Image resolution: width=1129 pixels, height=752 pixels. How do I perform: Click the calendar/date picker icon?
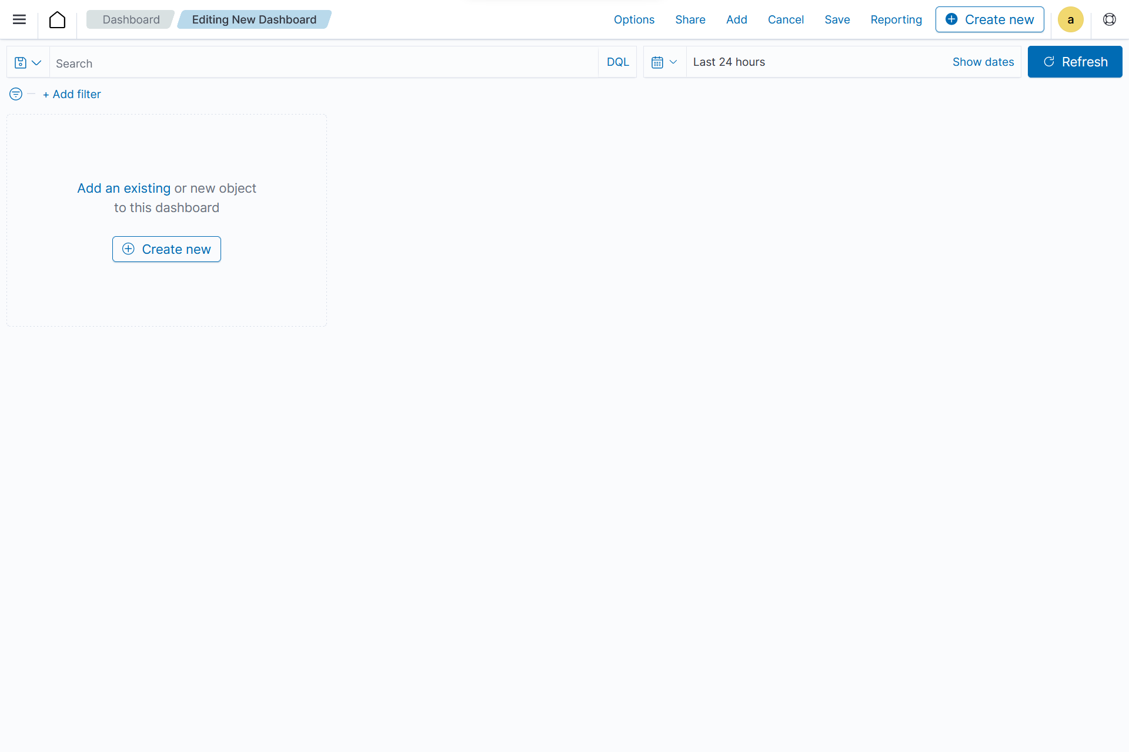pyautogui.click(x=658, y=61)
